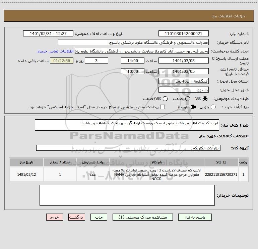Click the شماره نیاز field 1101030142000021
The width and height of the screenshot is (258, 249).
[x=184, y=34]
